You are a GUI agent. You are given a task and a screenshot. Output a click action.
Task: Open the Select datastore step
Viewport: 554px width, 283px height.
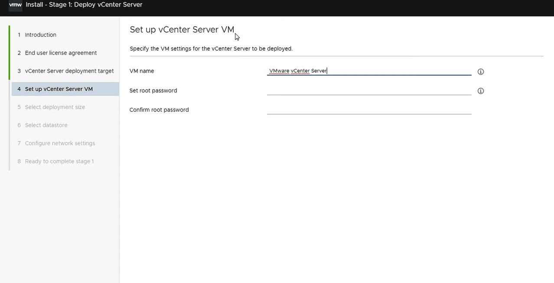pos(46,125)
